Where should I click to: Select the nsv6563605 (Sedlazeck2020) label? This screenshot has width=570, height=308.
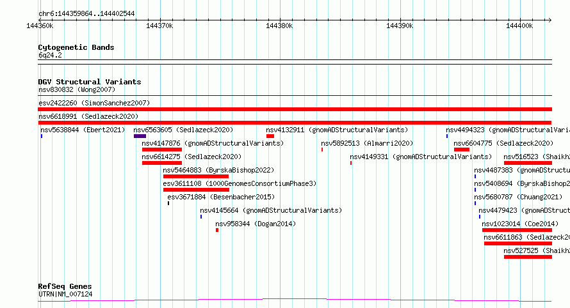pos(183,130)
